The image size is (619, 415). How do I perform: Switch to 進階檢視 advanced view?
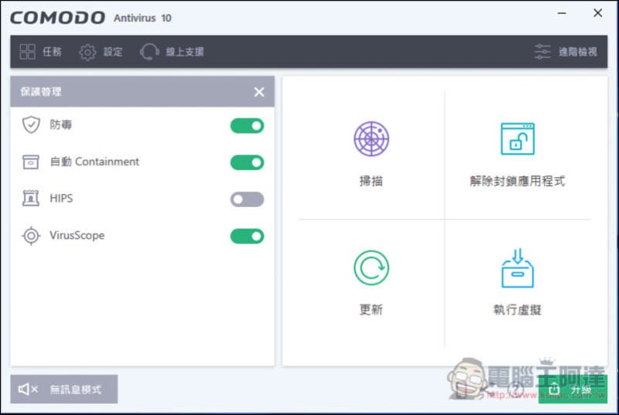(566, 52)
